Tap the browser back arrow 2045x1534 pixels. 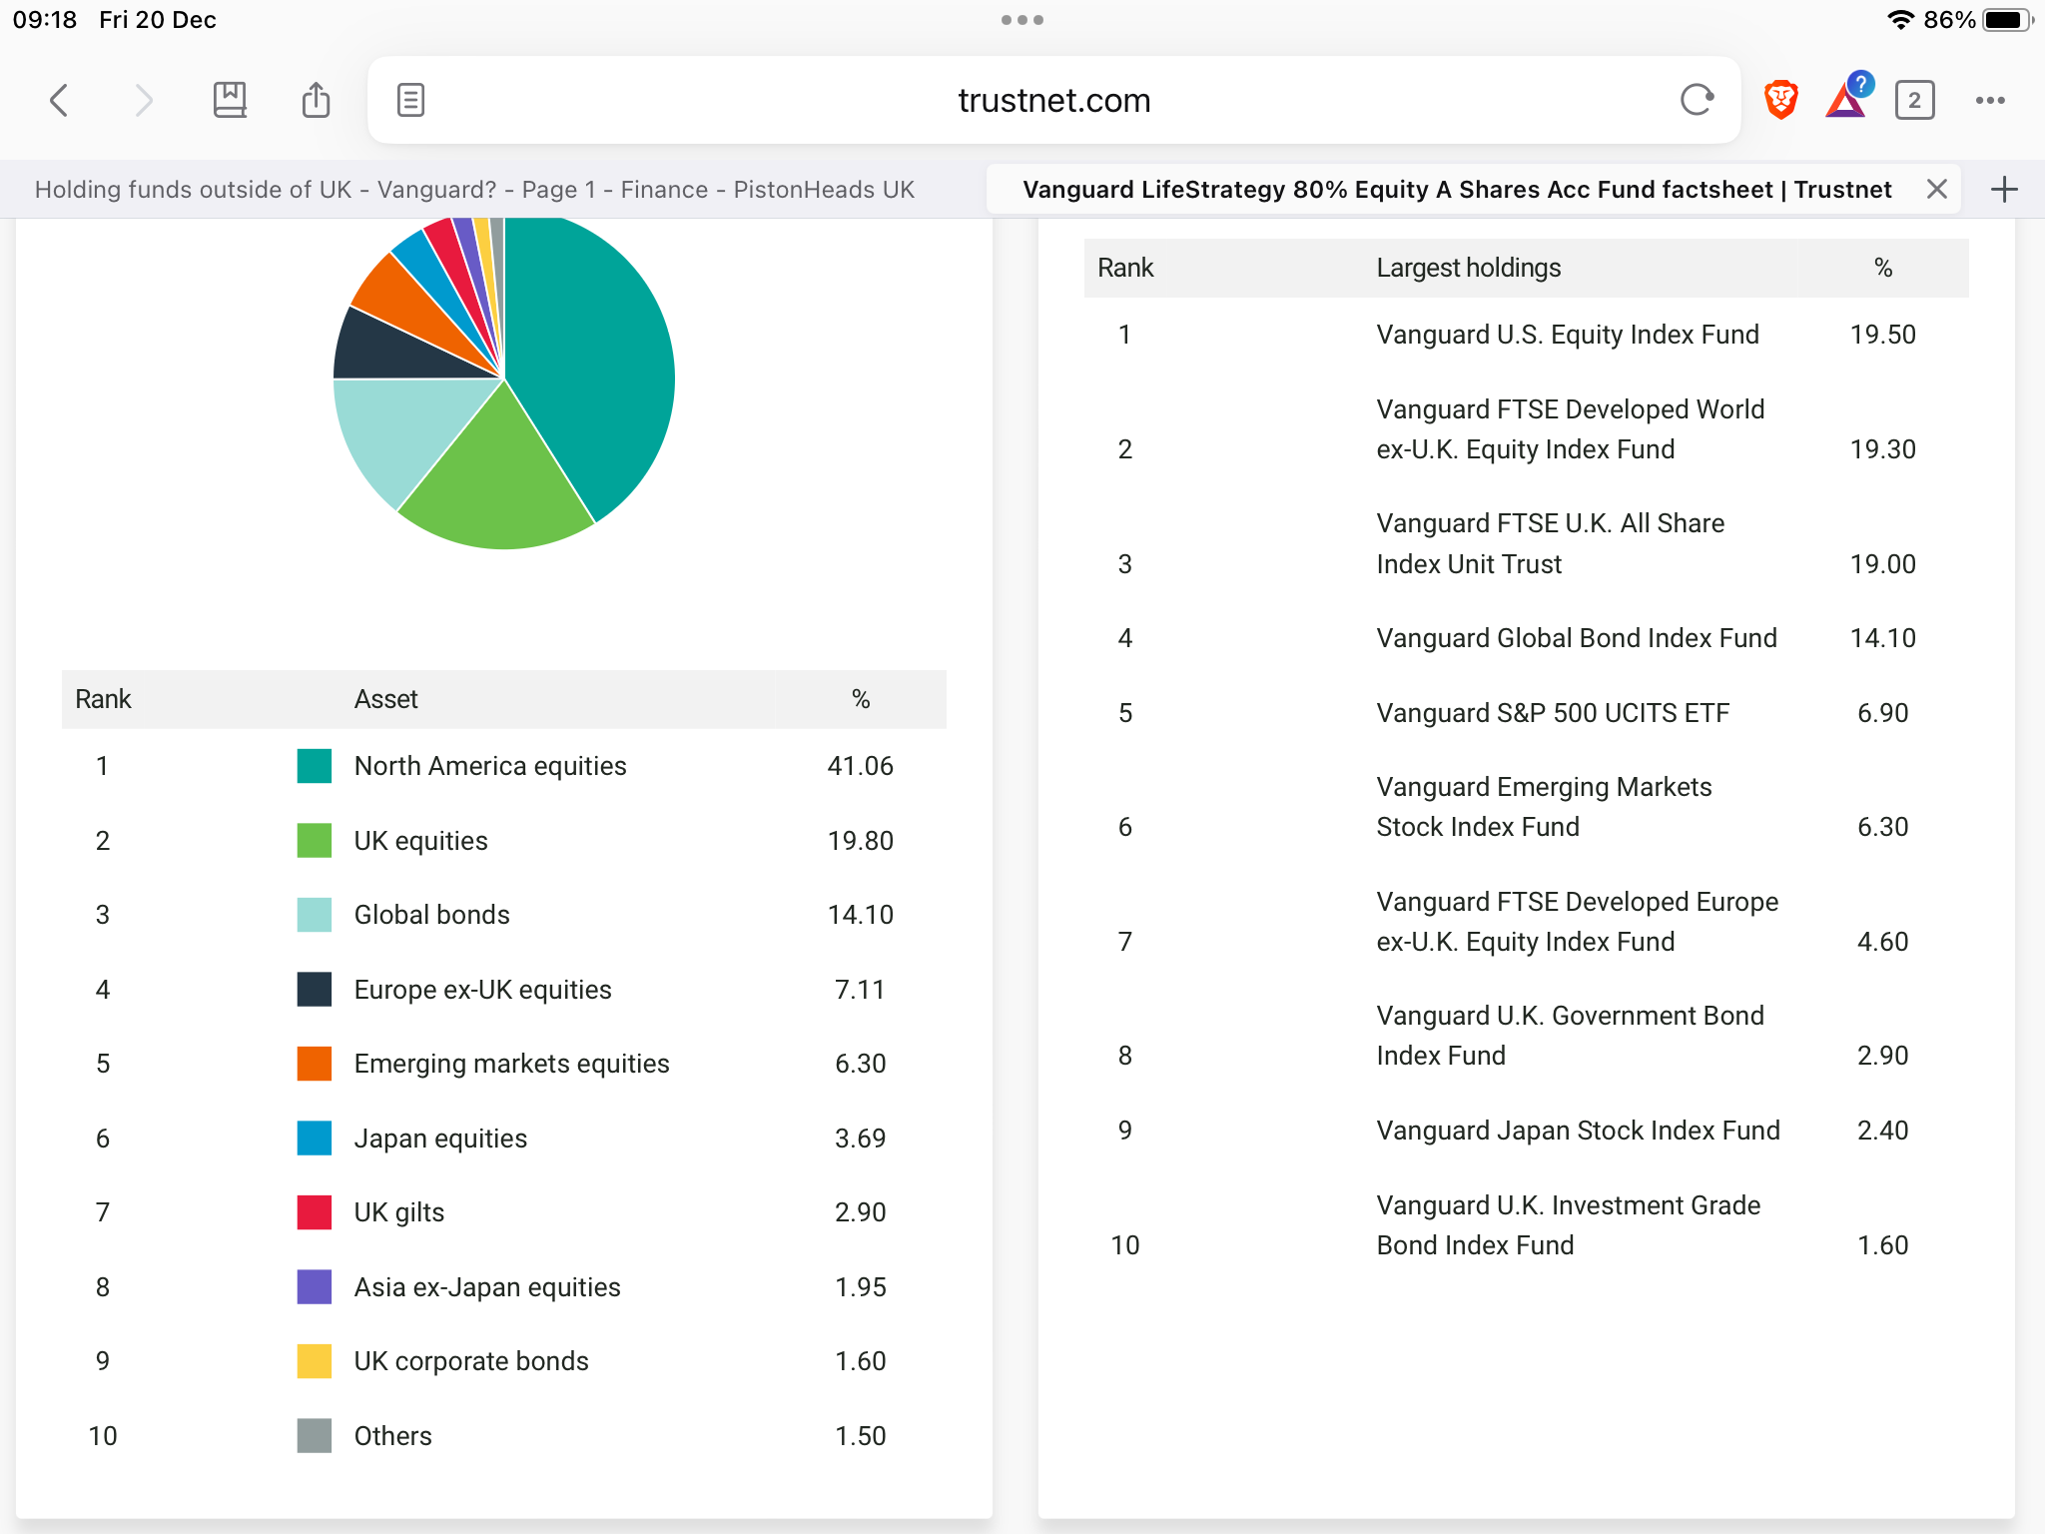pos(60,100)
